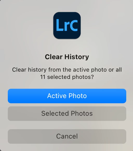The height and width of the screenshot is (151, 133).
Task: Hit the bottom Cancel button
Action: 67,136
